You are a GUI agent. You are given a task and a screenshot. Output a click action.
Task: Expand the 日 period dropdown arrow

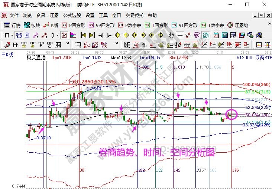[x=12, y=35]
